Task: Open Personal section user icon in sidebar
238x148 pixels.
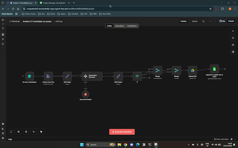Action: click(x=3, y=39)
